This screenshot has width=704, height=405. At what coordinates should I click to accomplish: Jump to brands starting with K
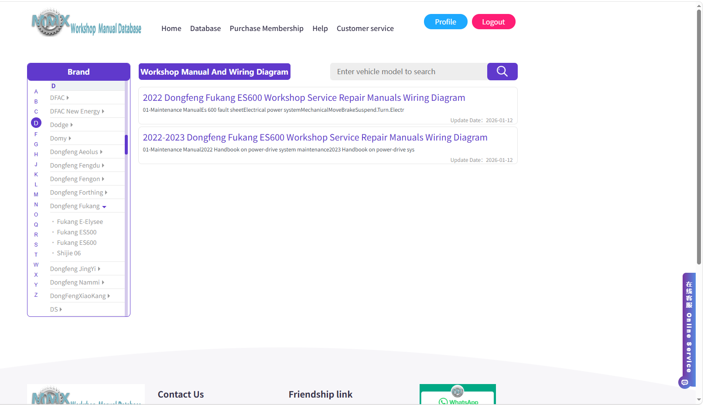pyautogui.click(x=36, y=175)
